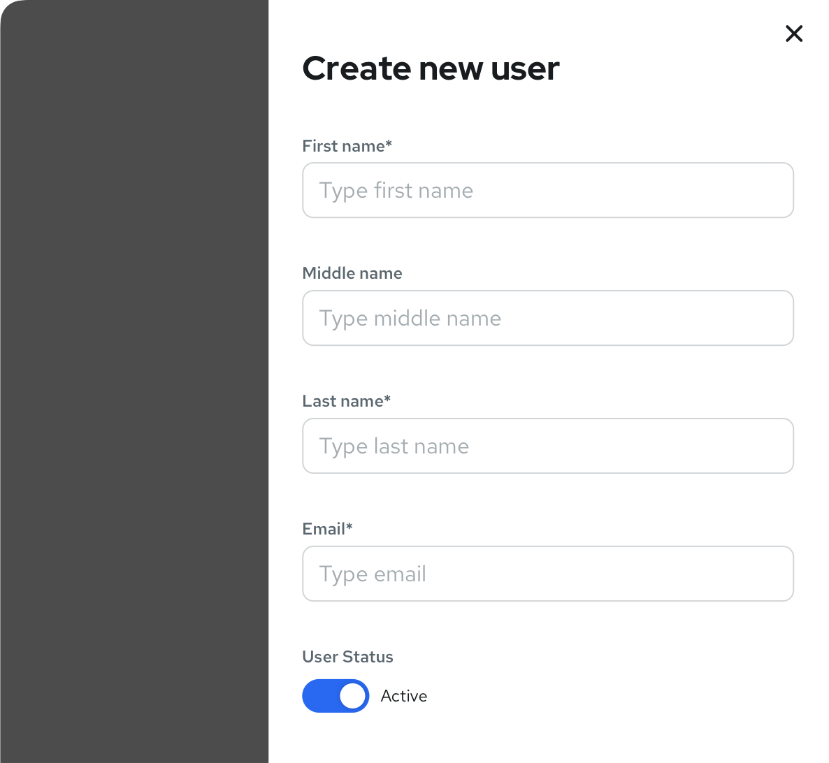Click the Email field label
Screen dimensions: 829x763
pos(324,529)
